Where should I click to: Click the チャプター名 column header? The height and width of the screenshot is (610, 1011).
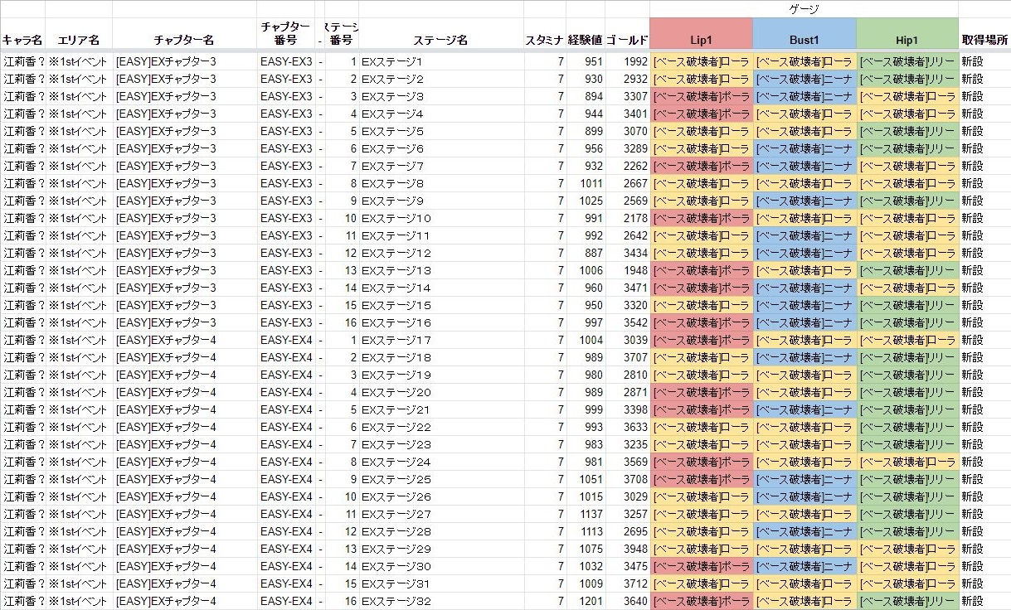click(184, 40)
